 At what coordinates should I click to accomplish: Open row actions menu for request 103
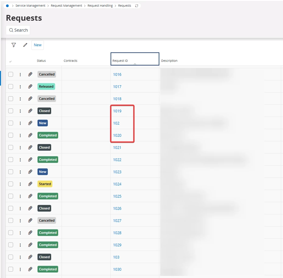[x=20, y=257]
